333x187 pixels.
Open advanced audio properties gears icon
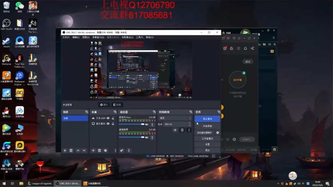pos(122,150)
